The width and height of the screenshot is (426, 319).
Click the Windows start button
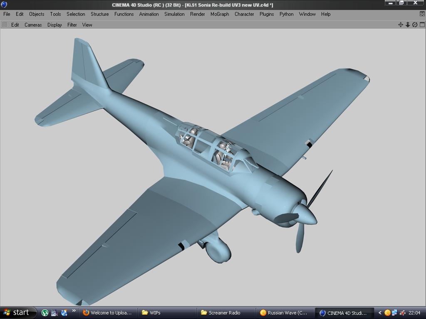point(17,313)
